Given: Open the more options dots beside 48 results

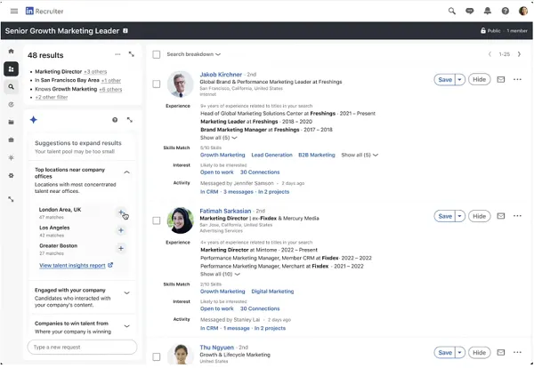Looking at the screenshot, I should click(x=117, y=54).
